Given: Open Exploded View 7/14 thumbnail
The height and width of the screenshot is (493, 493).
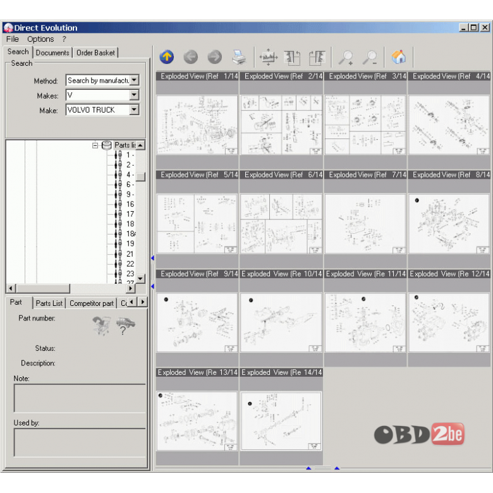Looking at the screenshot, I should [365, 224].
